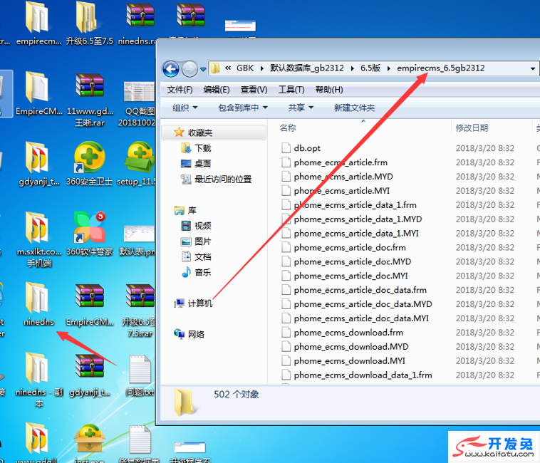
Task: Click 6.5版 breadcrumb segment
Action: (x=370, y=68)
